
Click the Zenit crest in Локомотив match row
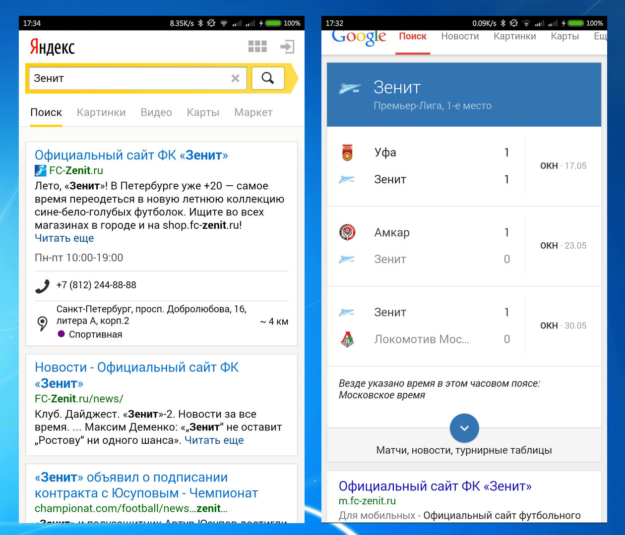(x=347, y=313)
